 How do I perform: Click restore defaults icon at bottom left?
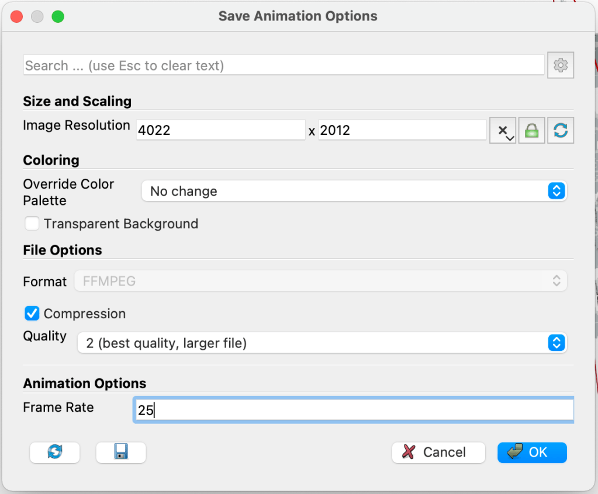pyautogui.click(x=55, y=452)
